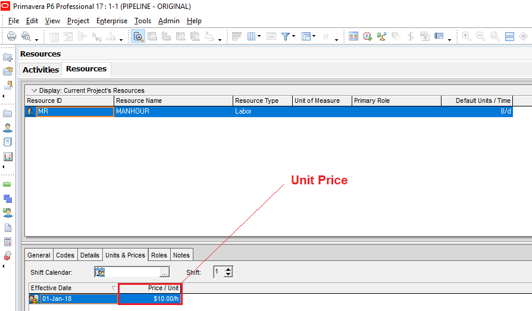Click the Print toolbar icon
The image size is (532, 311).
point(11,36)
